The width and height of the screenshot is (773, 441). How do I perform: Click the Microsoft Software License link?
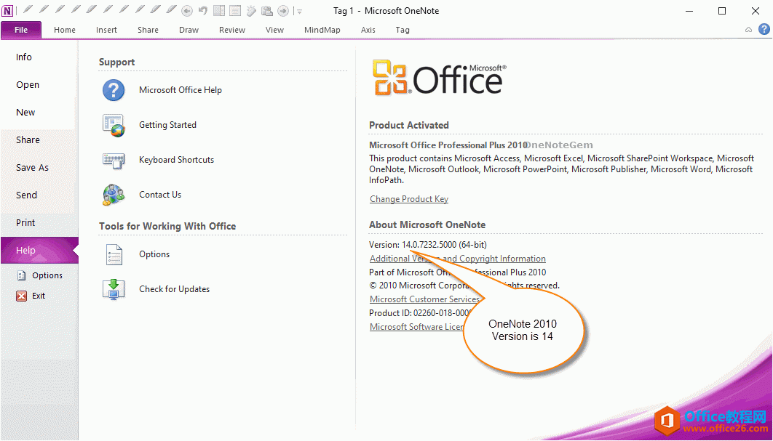[417, 326]
